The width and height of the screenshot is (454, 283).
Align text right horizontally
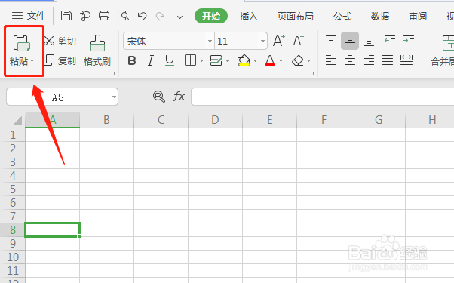pos(369,60)
